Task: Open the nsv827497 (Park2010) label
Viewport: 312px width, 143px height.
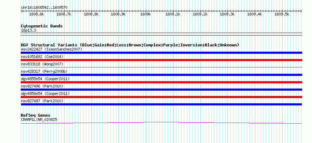Action: point(42,101)
